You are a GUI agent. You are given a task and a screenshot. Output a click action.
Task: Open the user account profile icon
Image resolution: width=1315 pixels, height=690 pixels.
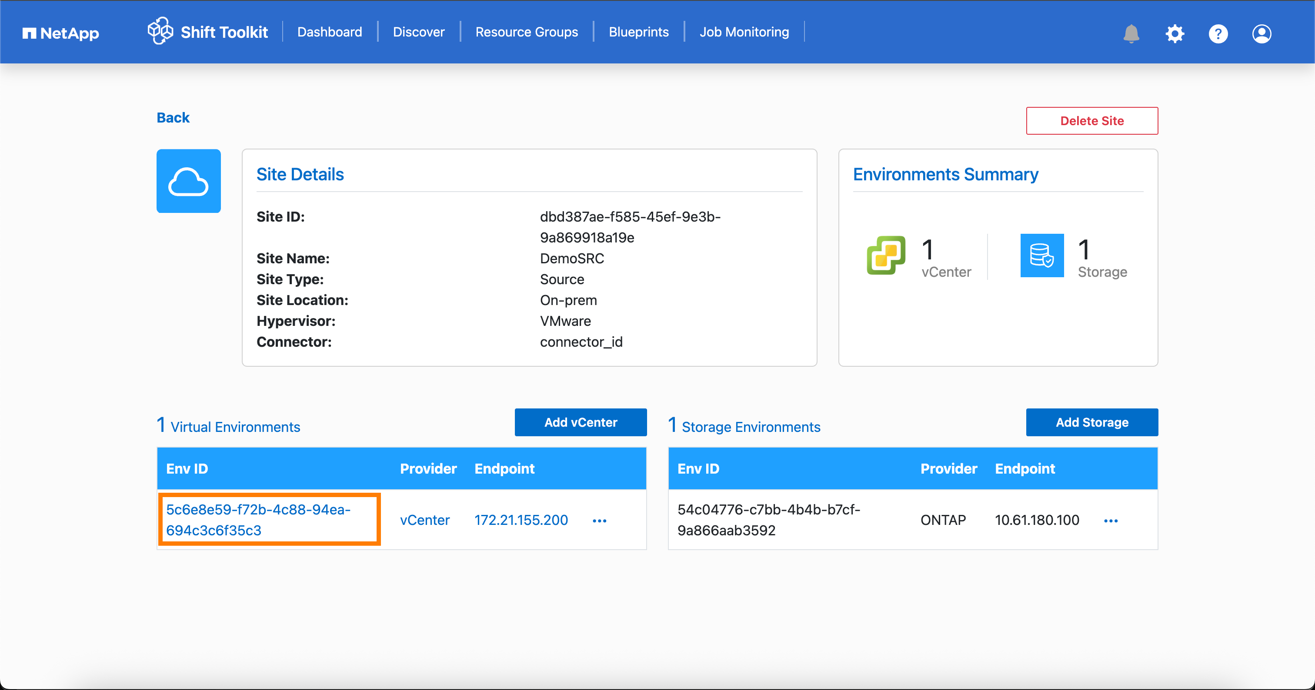[x=1262, y=33]
